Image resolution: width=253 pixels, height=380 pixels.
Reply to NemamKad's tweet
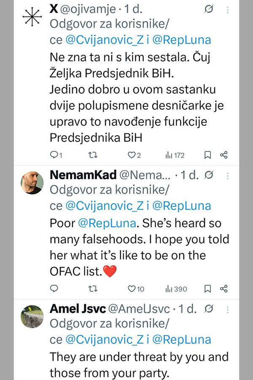click(x=54, y=288)
